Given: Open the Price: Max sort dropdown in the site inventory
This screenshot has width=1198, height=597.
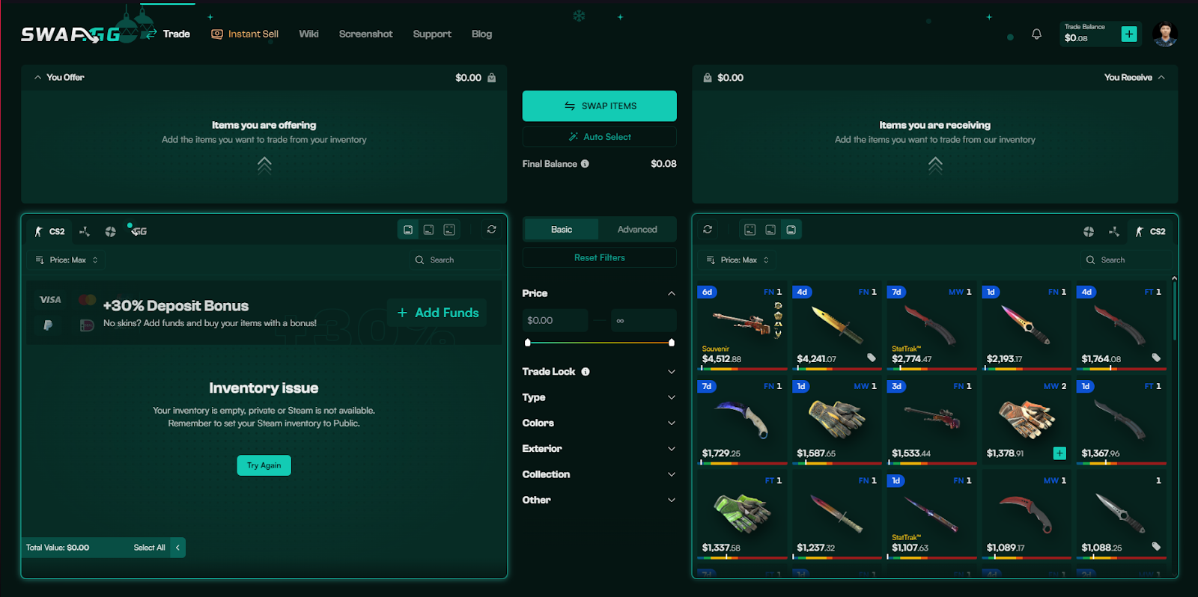Looking at the screenshot, I should coord(738,260).
